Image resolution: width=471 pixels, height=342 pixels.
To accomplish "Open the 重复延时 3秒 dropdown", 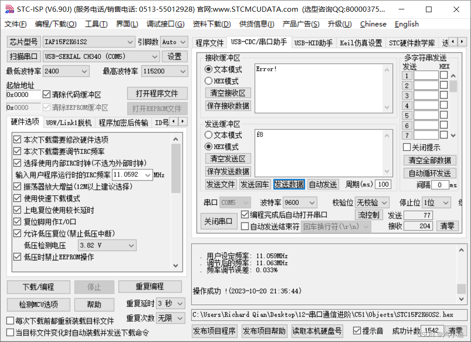I will [x=170, y=304].
